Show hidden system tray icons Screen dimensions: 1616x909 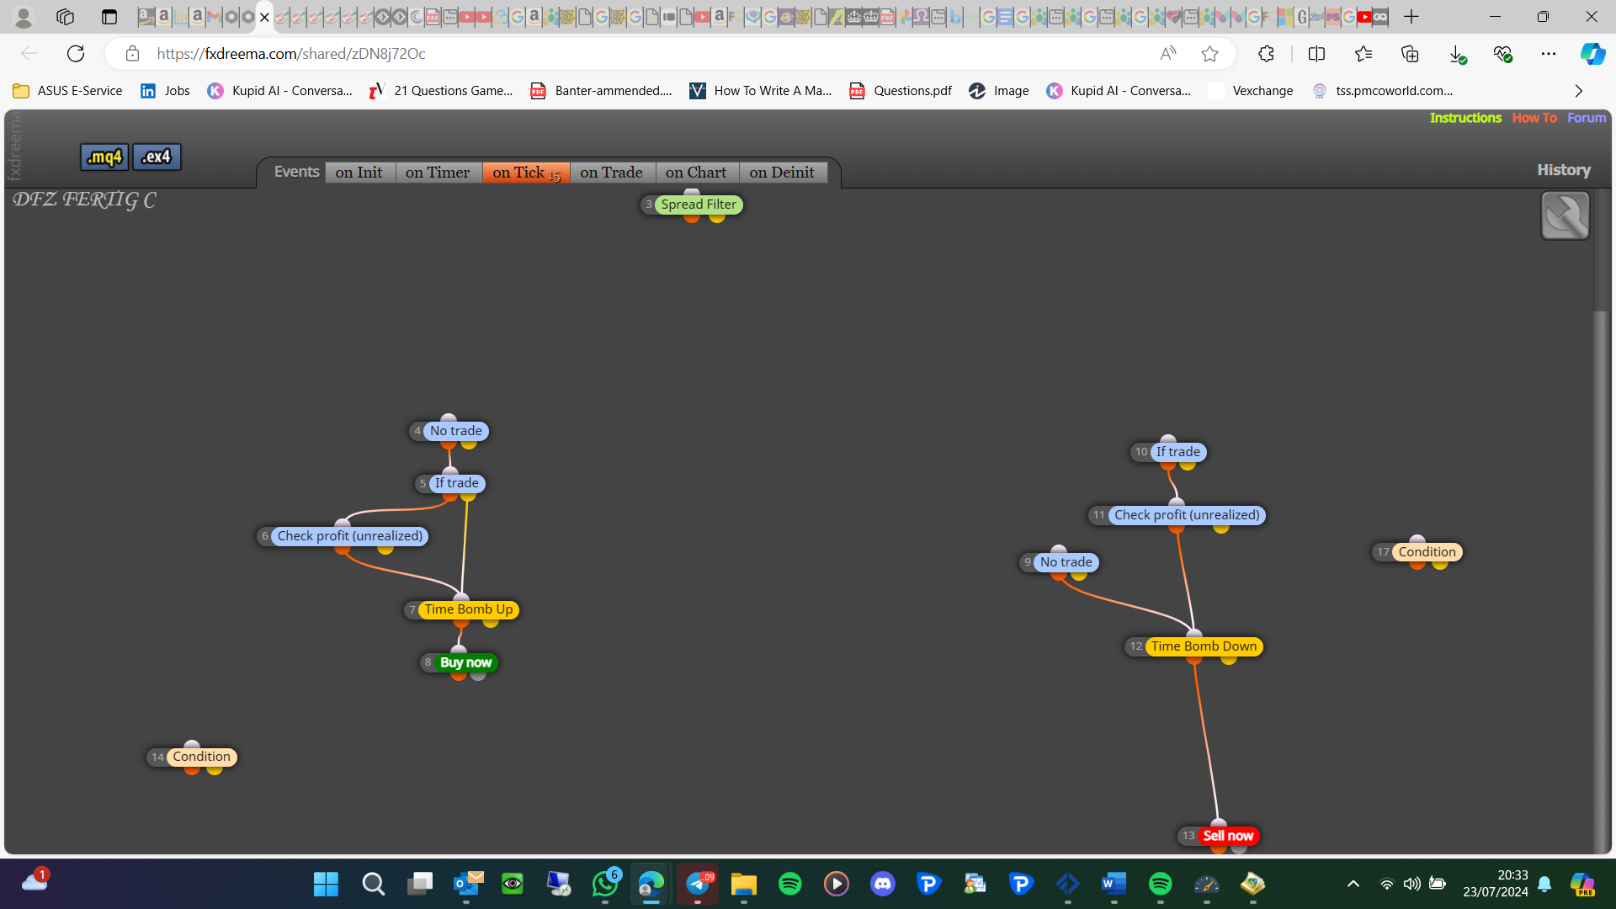(x=1353, y=884)
